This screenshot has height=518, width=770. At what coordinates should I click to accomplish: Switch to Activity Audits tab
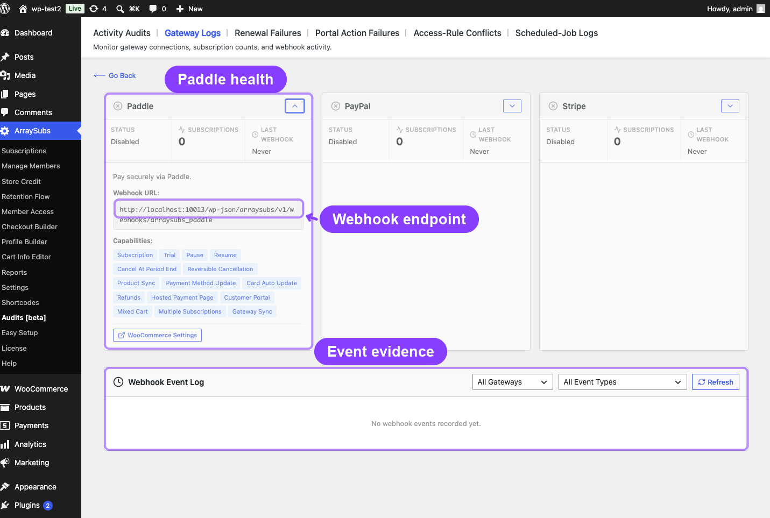coord(122,33)
